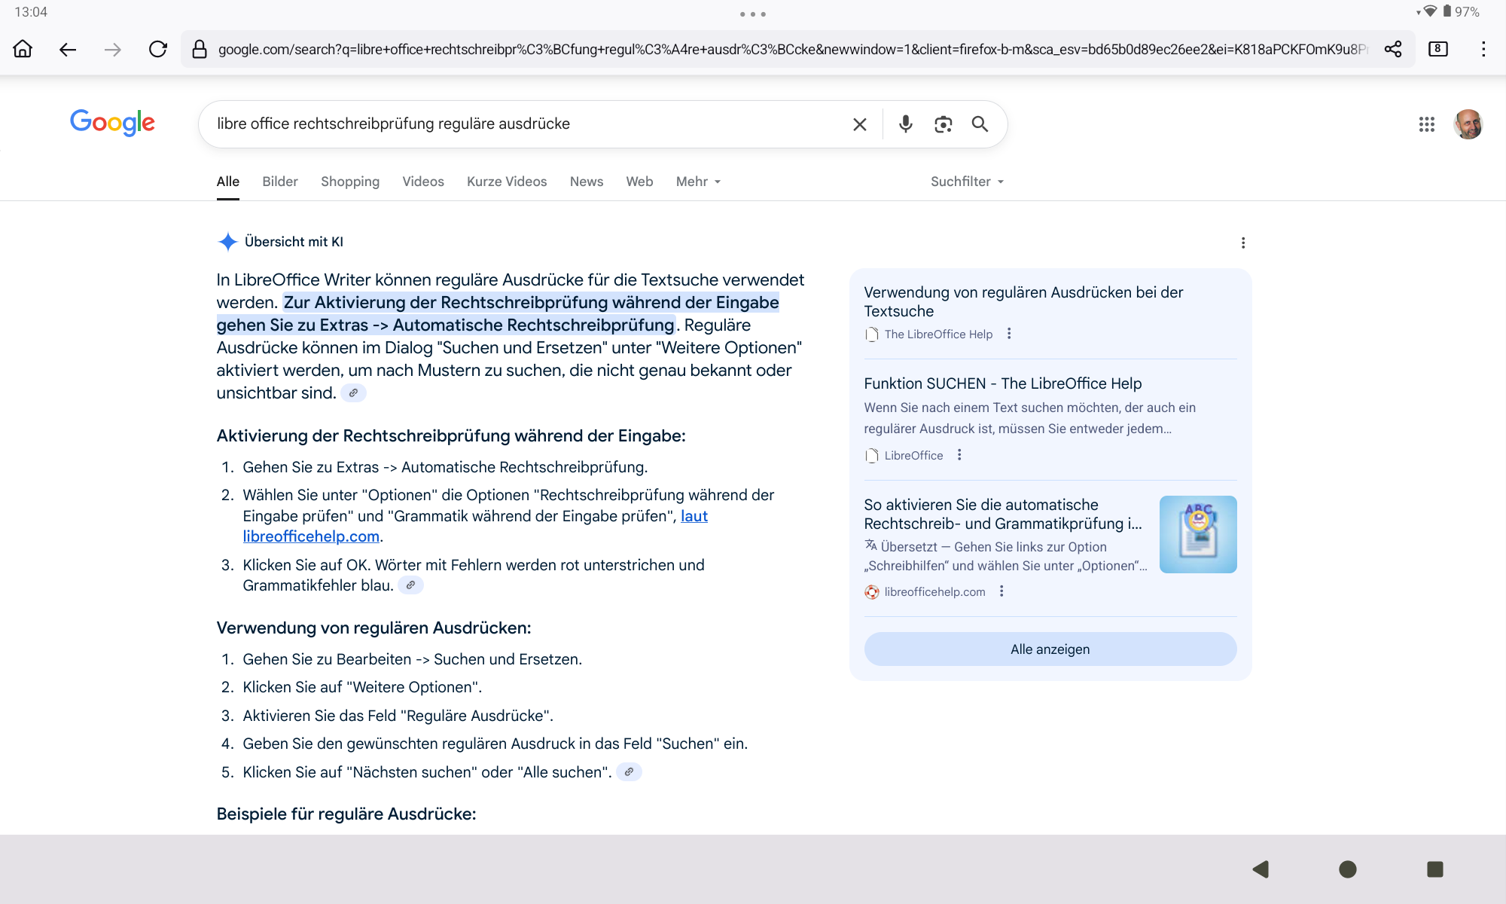The height and width of the screenshot is (904, 1506).
Task: Click the forward navigation arrow
Action: coord(113,49)
